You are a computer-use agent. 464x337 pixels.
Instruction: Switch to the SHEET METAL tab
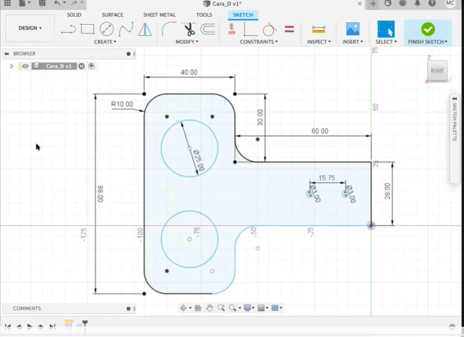click(x=159, y=15)
